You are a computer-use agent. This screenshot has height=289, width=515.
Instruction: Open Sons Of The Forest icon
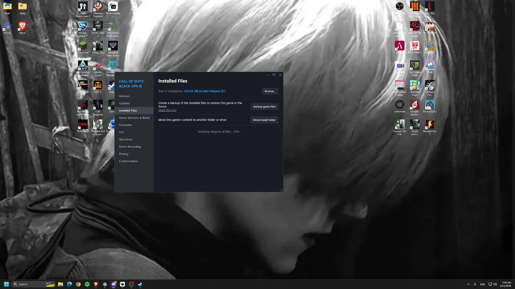click(x=415, y=29)
